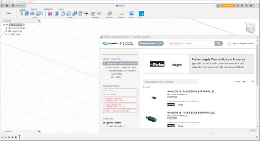260x141 pixels.
Task: Expand the Document Settings tree node
Action: pos(6,28)
